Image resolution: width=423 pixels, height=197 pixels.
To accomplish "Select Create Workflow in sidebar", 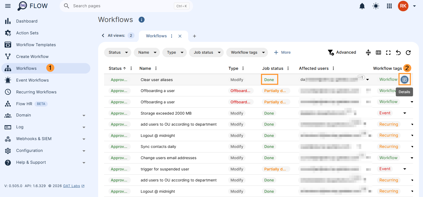I will pyautogui.click(x=46, y=57).
